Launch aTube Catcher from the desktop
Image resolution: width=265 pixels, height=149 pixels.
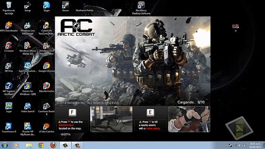46,127
